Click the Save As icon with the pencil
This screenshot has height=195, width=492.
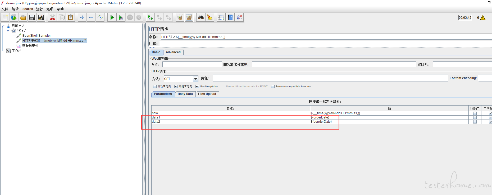point(41,18)
